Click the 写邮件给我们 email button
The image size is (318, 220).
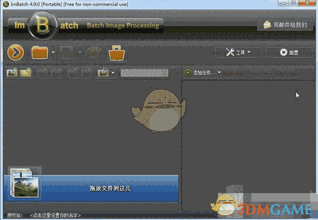[285, 25]
